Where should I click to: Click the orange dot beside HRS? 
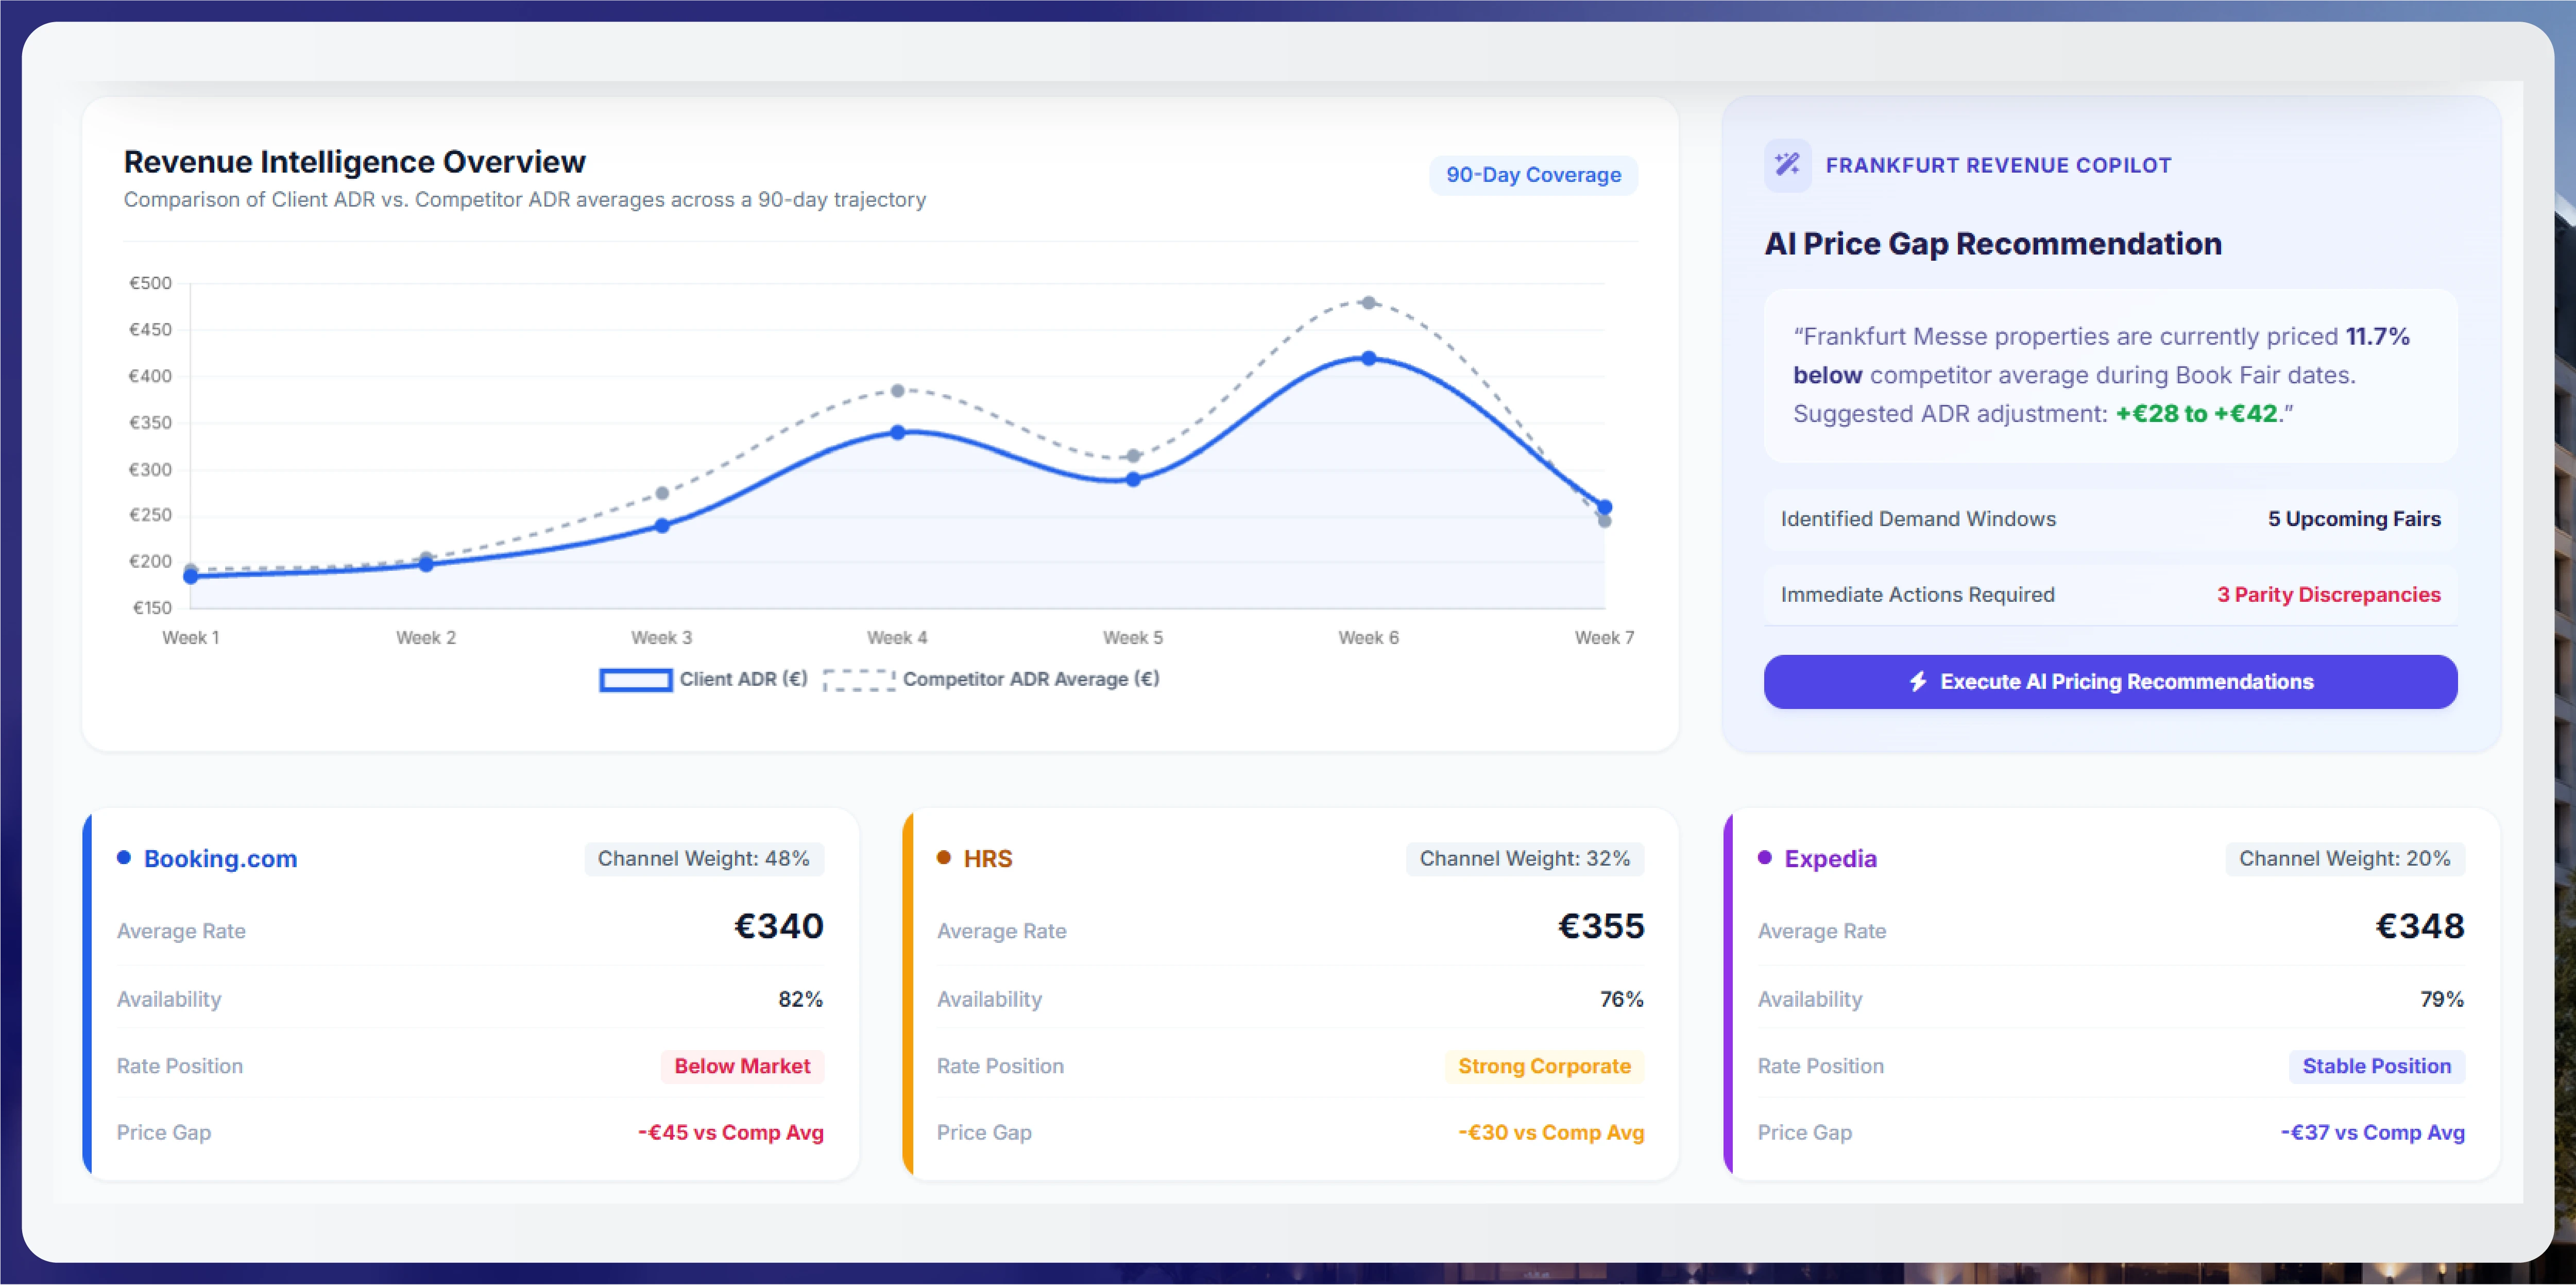coord(943,858)
